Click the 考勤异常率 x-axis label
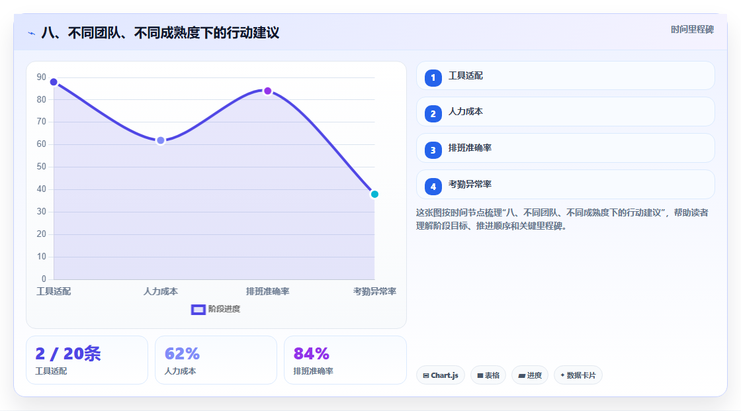Viewport: 741px width, 411px height. click(x=374, y=291)
